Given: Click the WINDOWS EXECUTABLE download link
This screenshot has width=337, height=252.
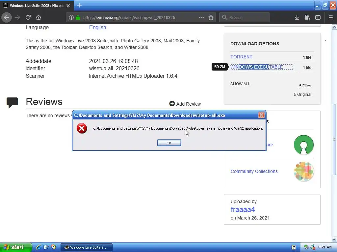Looking at the screenshot, I should [257, 67].
